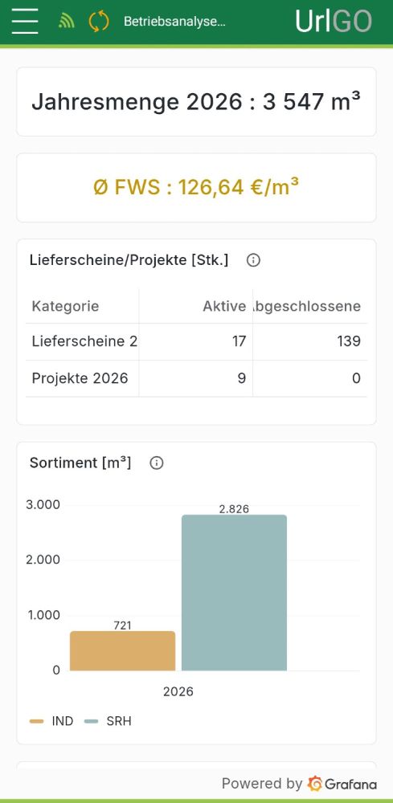
Task: Click the teal SRH bar showing 2.826
Action: tap(234, 593)
